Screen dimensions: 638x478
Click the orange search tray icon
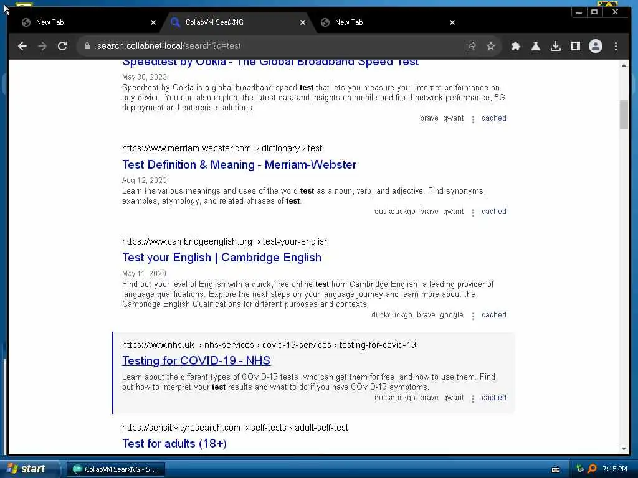click(592, 469)
